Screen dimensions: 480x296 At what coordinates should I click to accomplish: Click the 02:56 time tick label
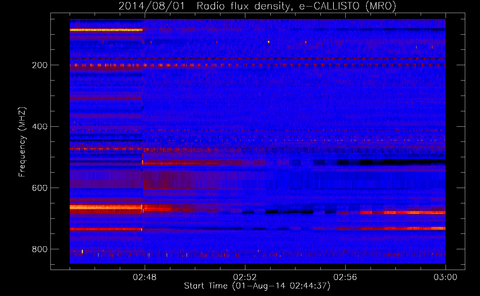345,277
